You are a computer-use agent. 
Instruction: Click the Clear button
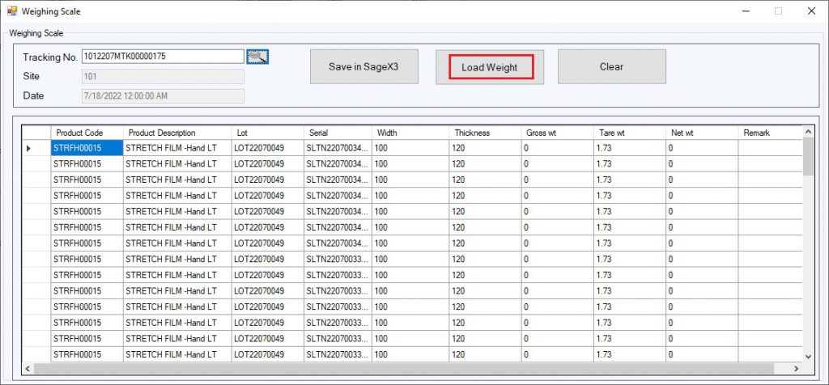pyautogui.click(x=612, y=66)
